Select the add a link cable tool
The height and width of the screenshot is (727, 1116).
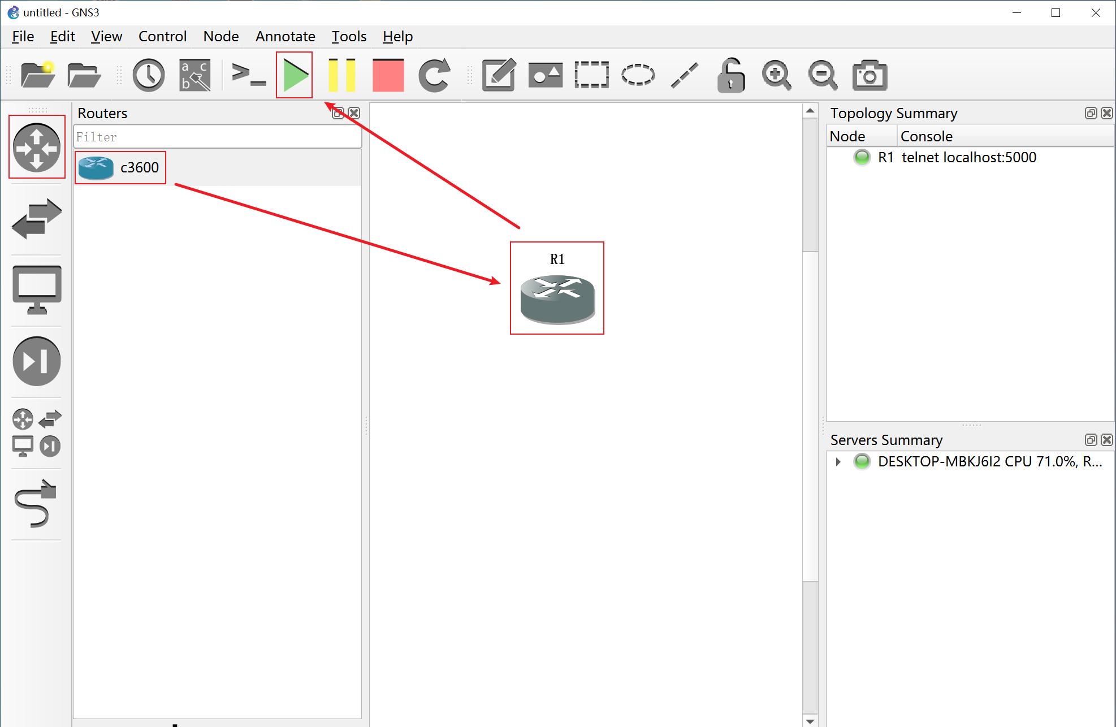coord(37,504)
